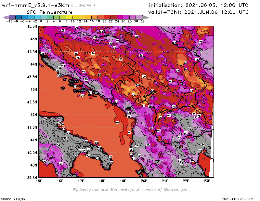Click the '39.5N' latitude axis label

coord(32,178)
